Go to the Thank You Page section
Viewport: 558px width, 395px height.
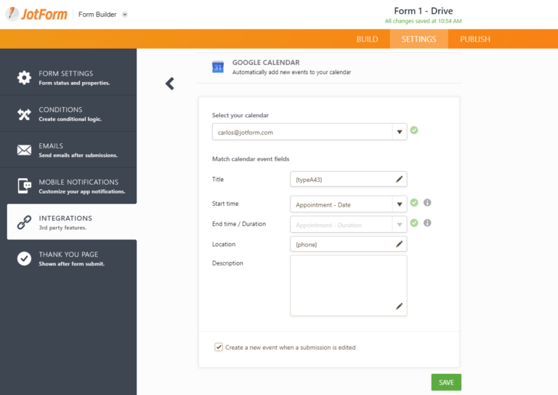(68, 258)
